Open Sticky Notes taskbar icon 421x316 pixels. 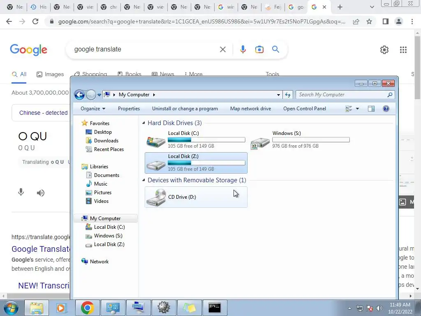point(189,308)
